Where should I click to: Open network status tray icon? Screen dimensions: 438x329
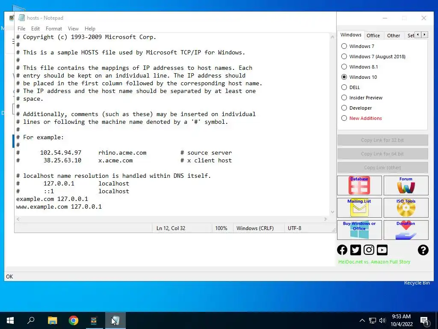coord(373,320)
